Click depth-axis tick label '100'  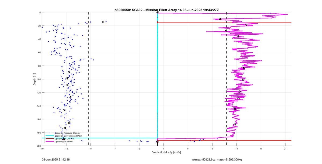click(38, 79)
